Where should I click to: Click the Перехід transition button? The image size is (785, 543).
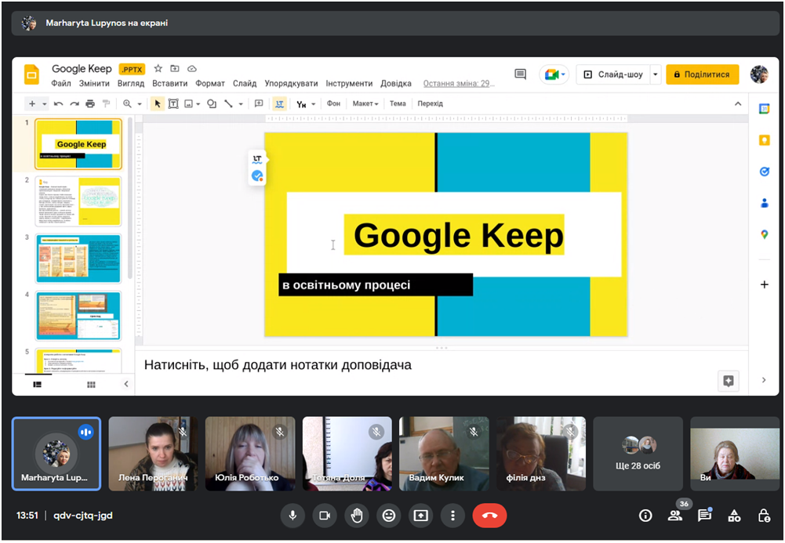tap(430, 103)
